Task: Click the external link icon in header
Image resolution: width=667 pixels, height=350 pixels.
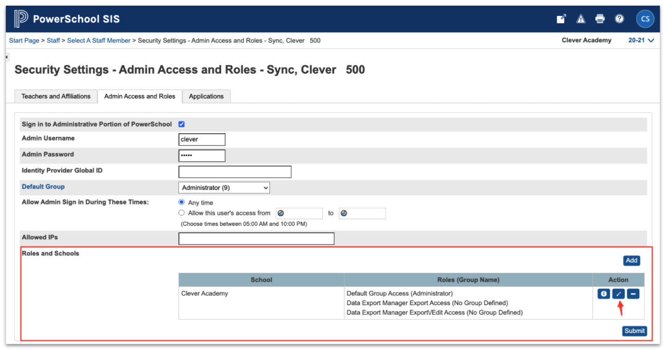Action: point(561,18)
